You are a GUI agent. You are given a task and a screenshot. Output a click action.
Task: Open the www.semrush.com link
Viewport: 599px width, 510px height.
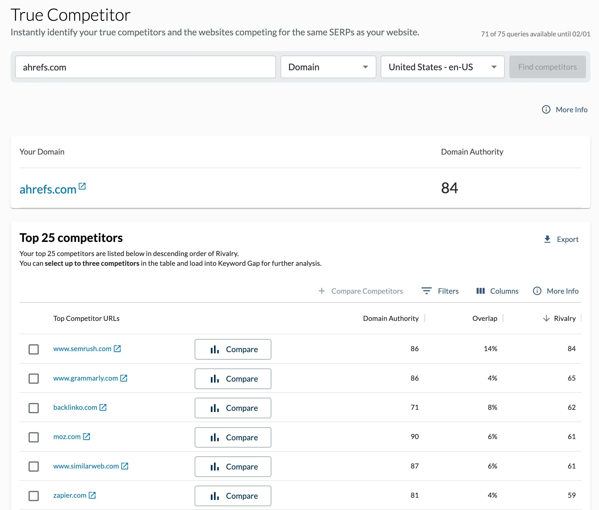click(x=82, y=349)
